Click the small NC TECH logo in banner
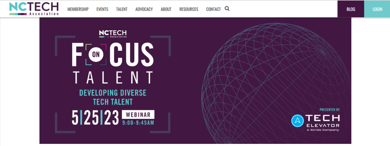Image resolution: width=390 pixels, height=146 pixels. point(113,34)
